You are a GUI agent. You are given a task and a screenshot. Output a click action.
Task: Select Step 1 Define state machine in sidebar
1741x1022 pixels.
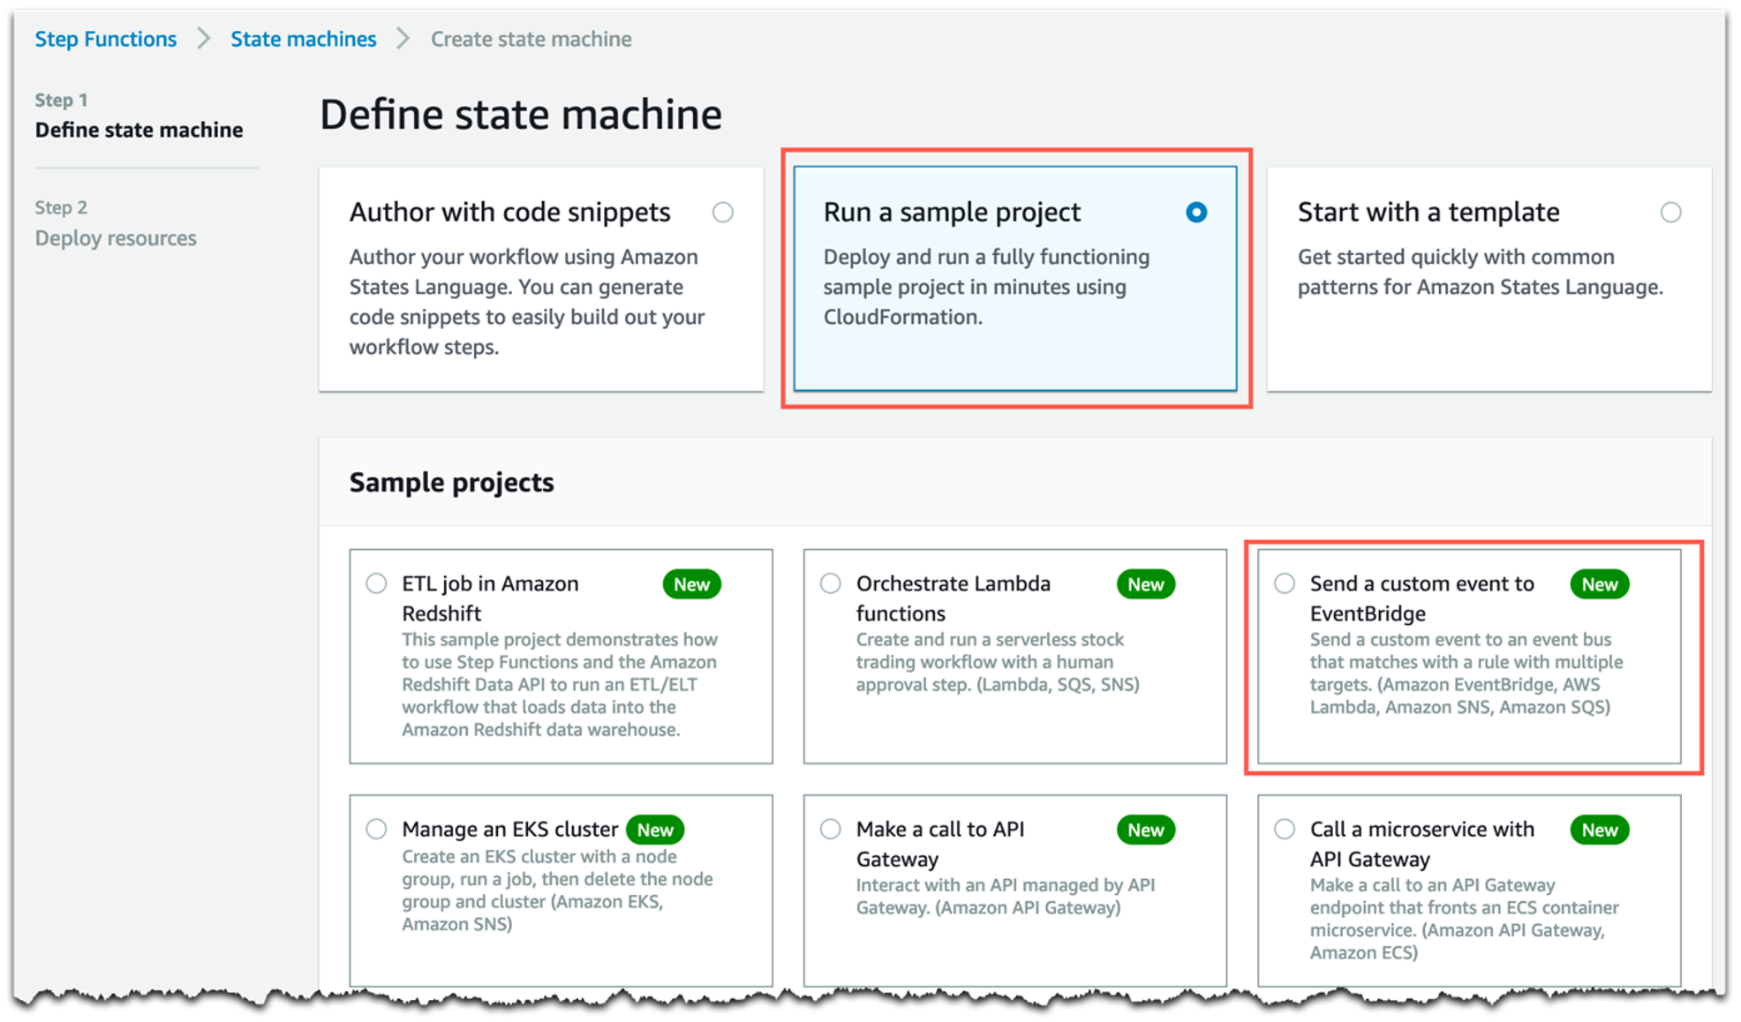pos(139,130)
